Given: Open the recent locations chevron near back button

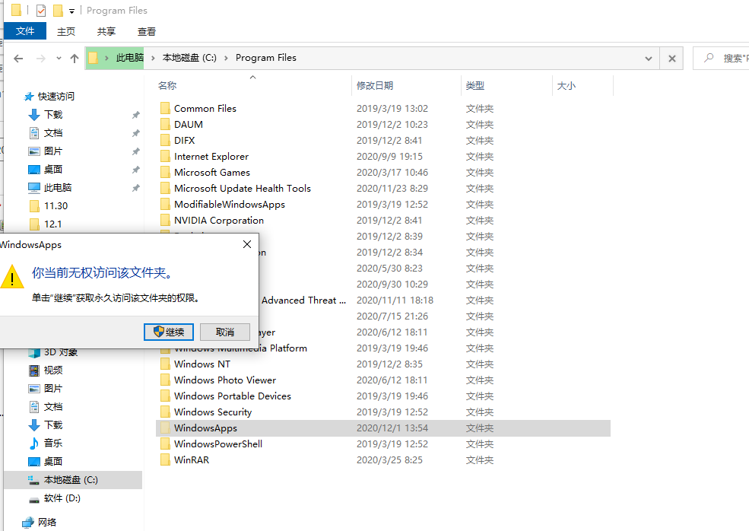Looking at the screenshot, I should tap(58, 58).
